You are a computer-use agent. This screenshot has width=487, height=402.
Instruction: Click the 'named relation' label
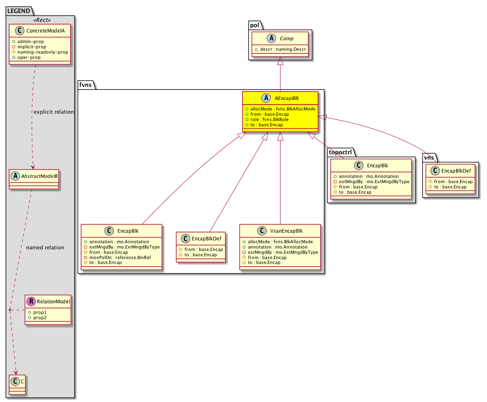pyautogui.click(x=45, y=248)
